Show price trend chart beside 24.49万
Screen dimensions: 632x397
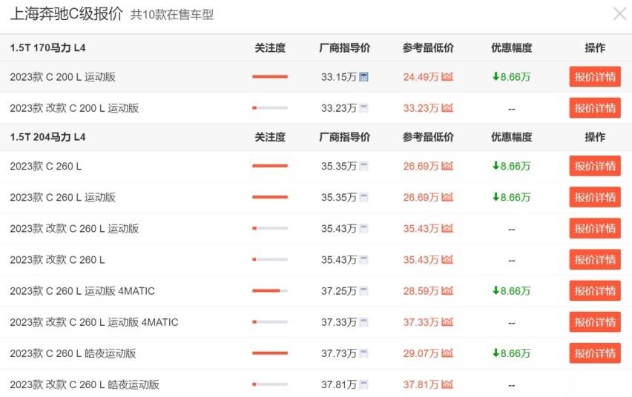pos(447,76)
